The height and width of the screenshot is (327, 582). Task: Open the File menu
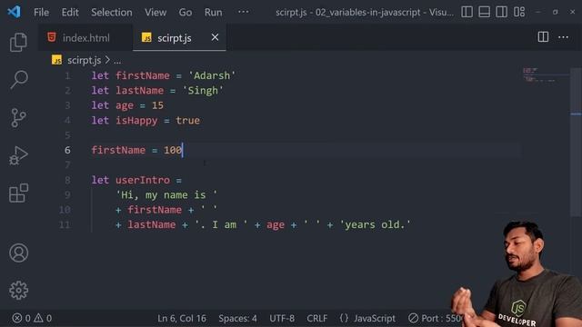pyautogui.click(x=41, y=12)
